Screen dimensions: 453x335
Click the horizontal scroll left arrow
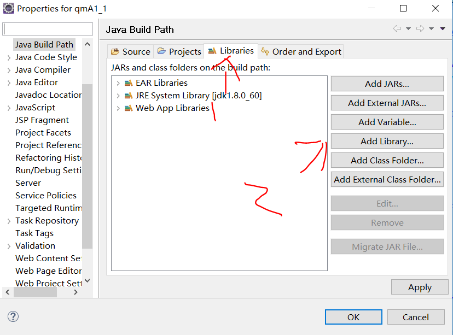[8, 292]
